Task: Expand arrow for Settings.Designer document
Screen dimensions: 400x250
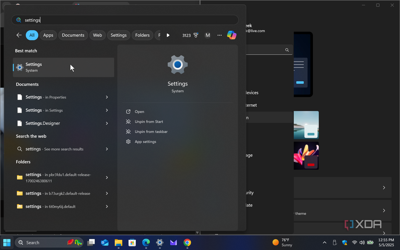Action: point(107,123)
